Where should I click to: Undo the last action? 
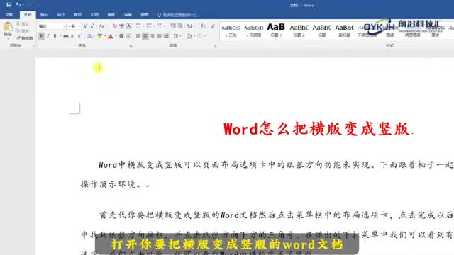pyautogui.click(x=18, y=5)
